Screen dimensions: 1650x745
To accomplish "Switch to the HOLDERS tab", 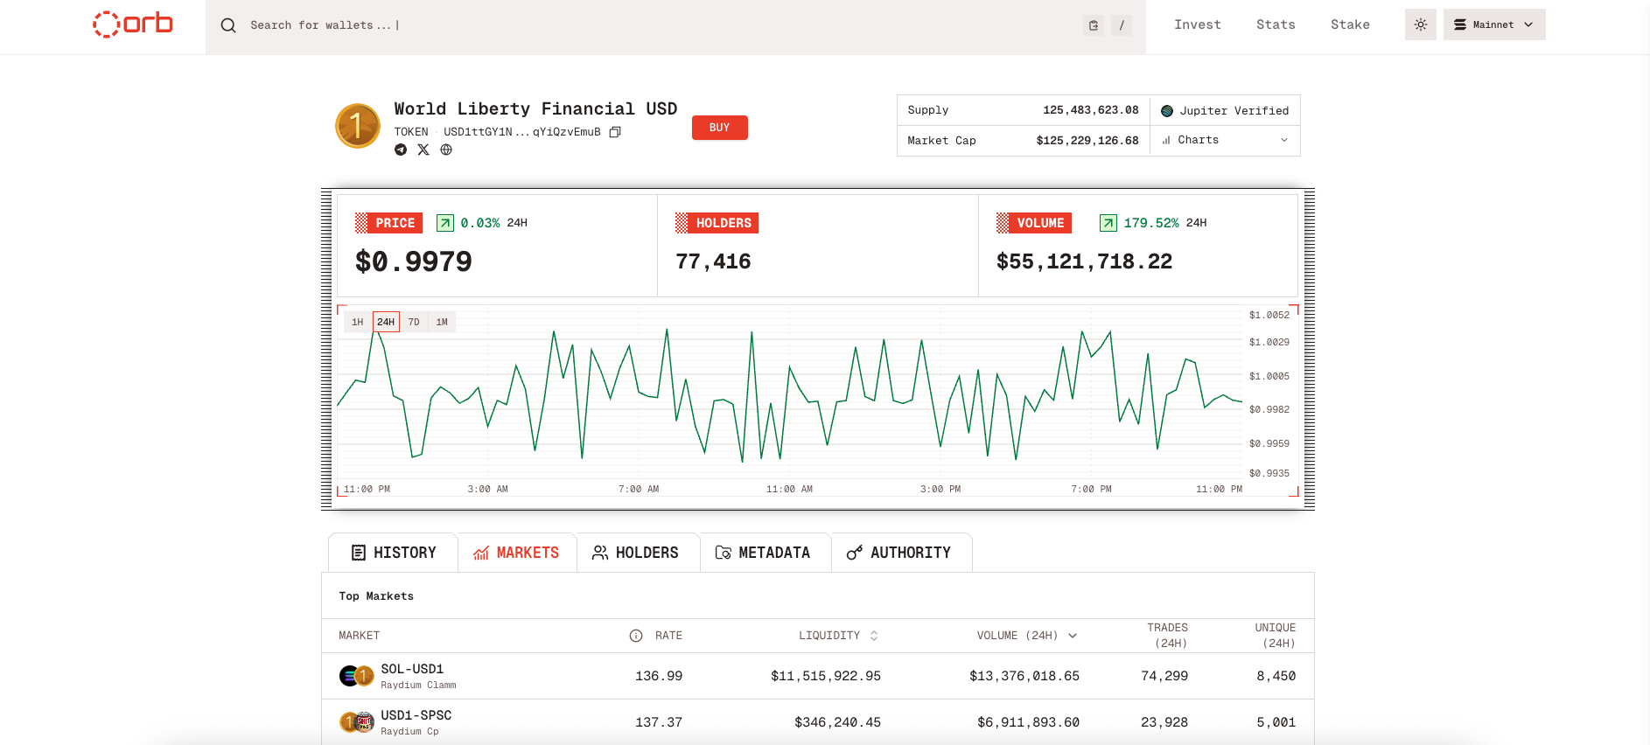I will 638,553.
